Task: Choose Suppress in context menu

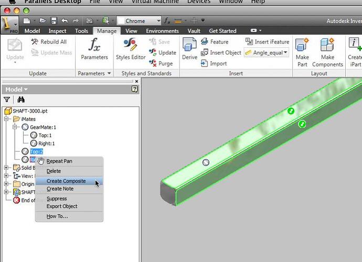Action: click(69, 199)
